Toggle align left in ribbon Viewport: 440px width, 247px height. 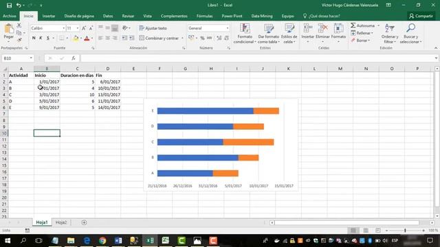coord(100,38)
